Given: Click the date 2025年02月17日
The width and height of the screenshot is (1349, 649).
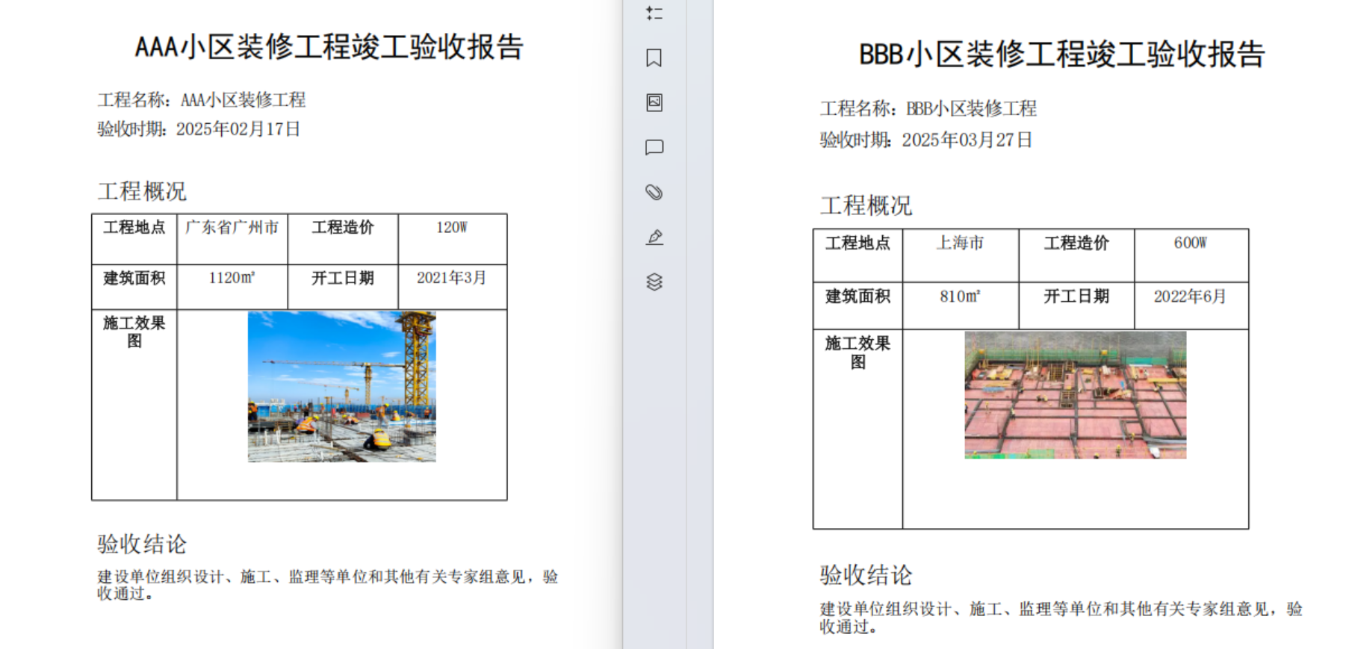Looking at the screenshot, I should (x=238, y=129).
